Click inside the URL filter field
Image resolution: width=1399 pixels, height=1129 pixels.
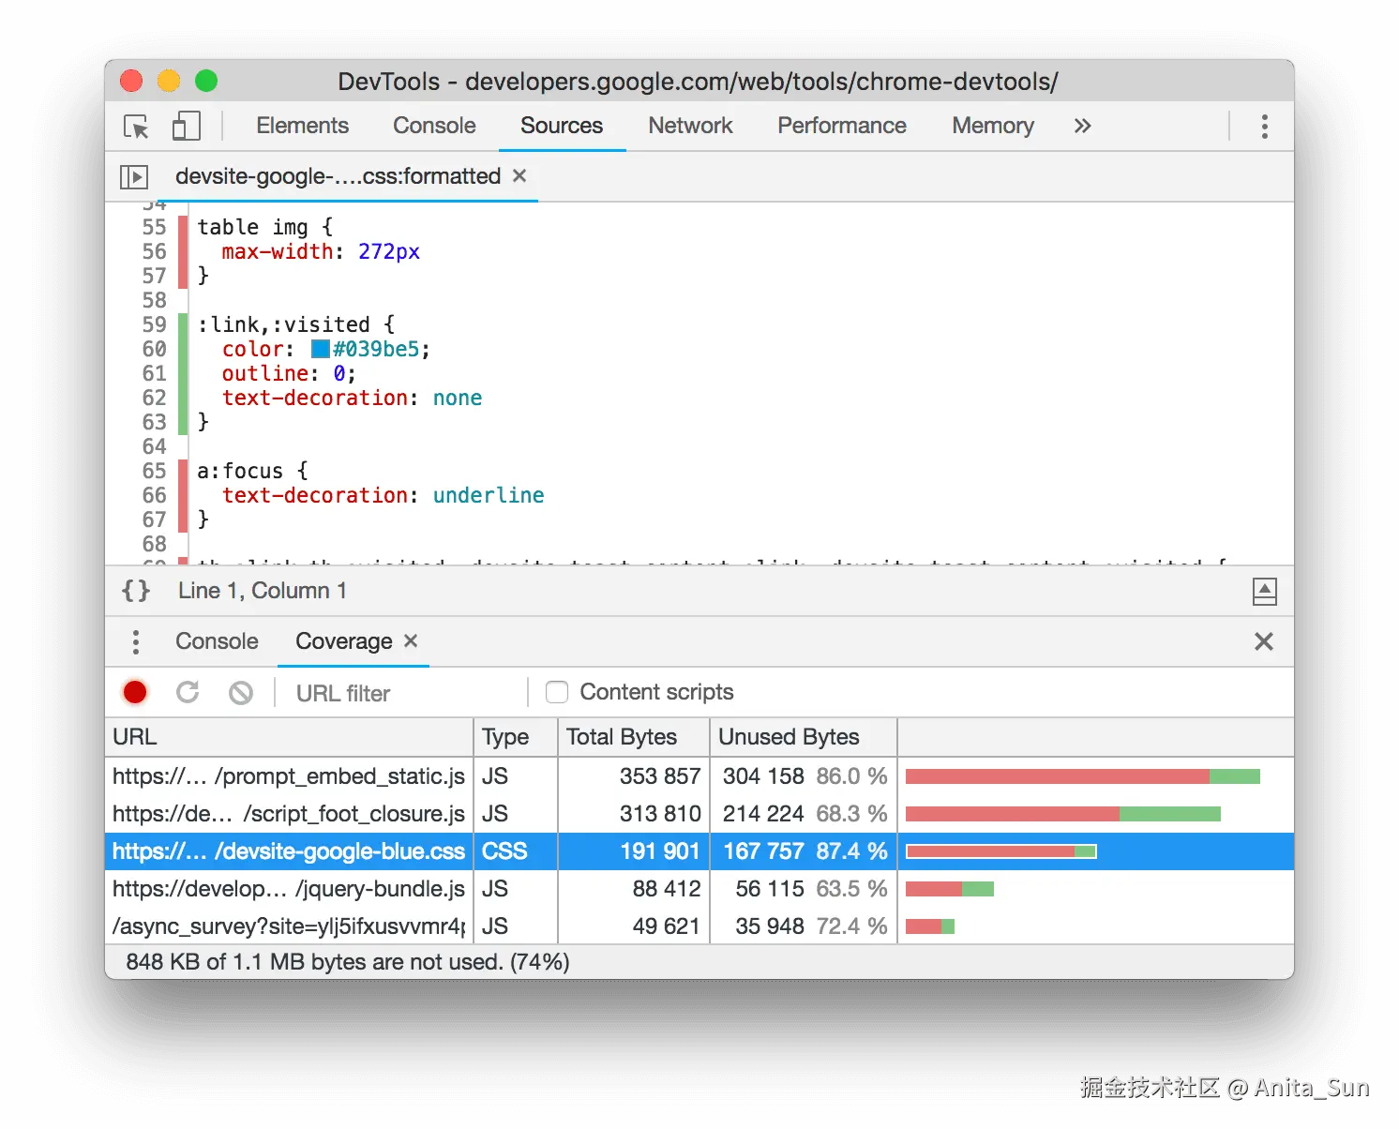[375, 692]
